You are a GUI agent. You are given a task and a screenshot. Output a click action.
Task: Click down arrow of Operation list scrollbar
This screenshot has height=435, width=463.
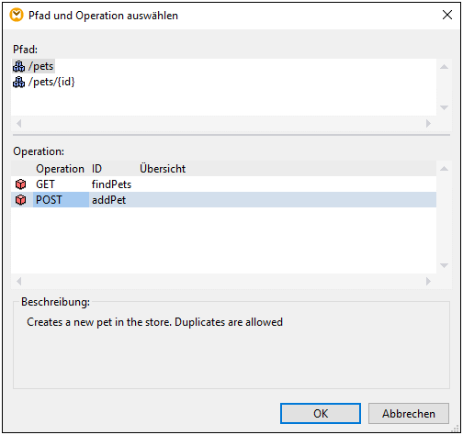click(444, 265)
